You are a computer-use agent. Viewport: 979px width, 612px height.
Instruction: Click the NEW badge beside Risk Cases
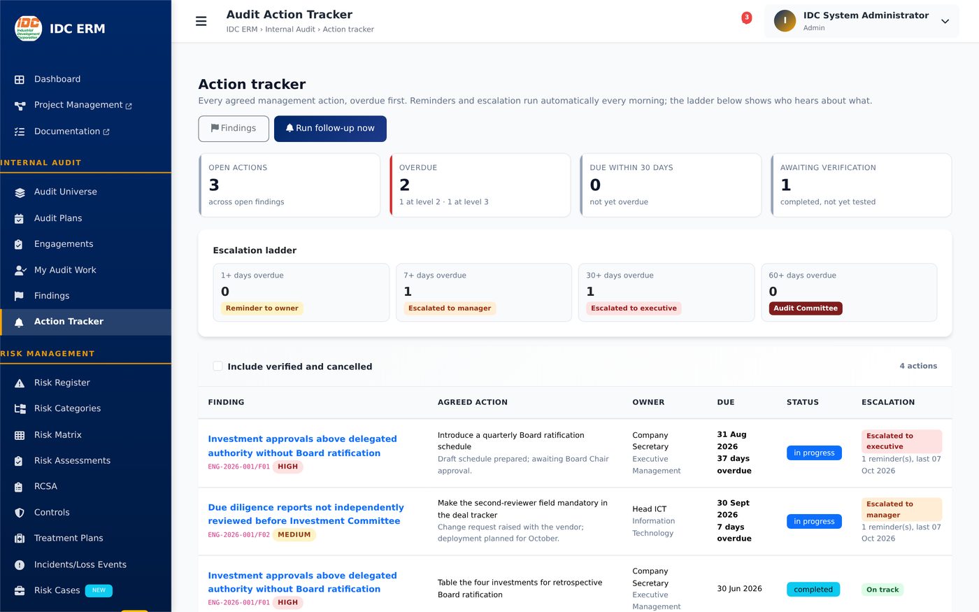coord(99,590)
